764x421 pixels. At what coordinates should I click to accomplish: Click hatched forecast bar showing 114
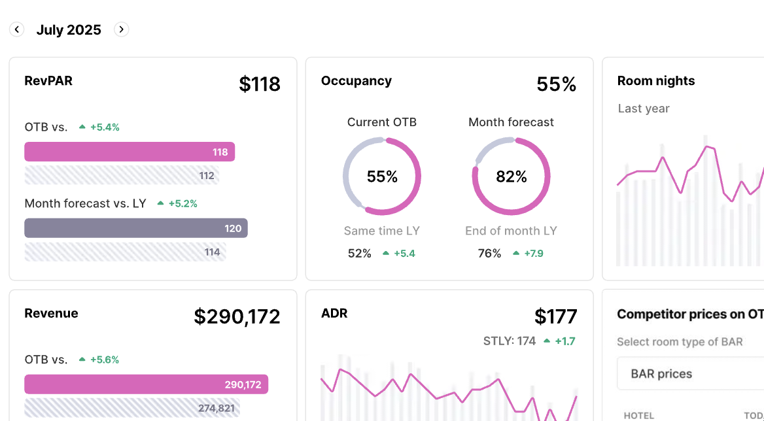coord(125,252)
